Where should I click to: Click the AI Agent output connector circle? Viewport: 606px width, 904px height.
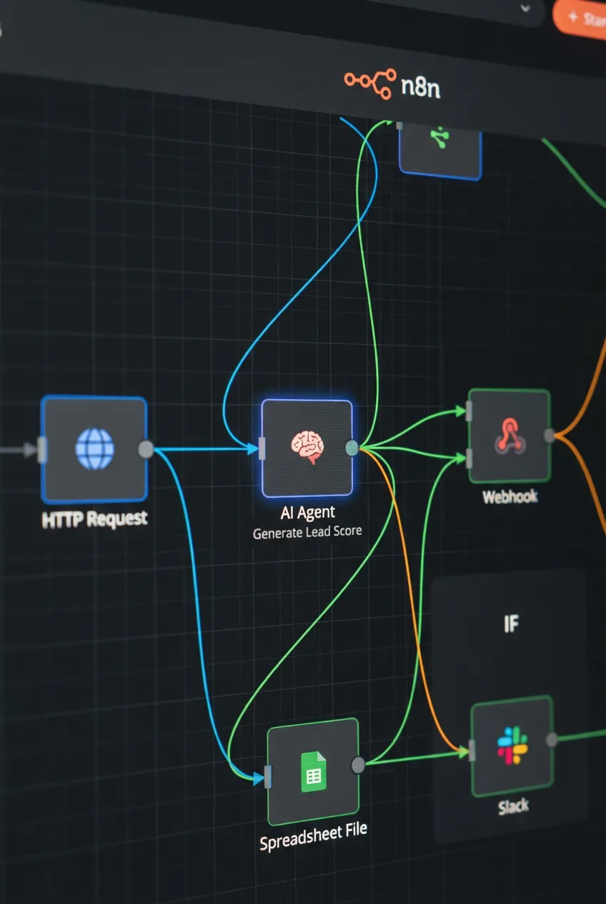(352, 448)
